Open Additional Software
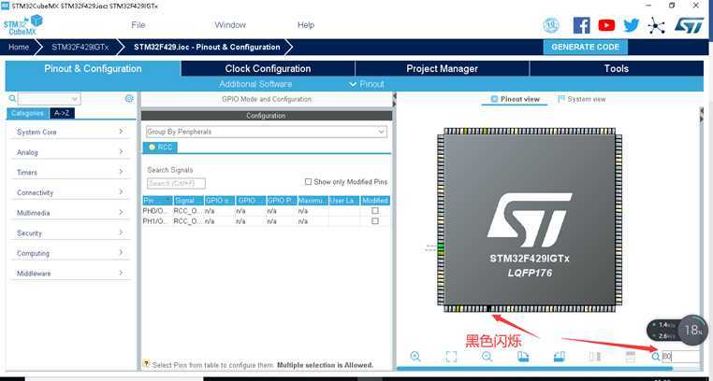The image size is (713, 381). click(x=255, y=84)
